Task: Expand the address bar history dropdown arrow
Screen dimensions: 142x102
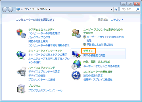Action: [111, 9]
